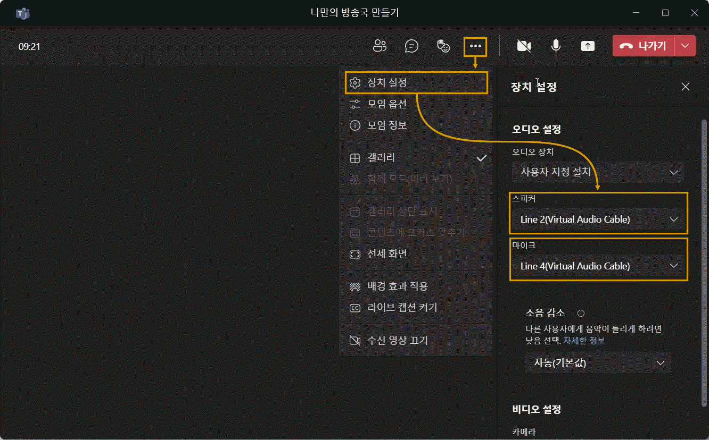Open the participants people icon
This screenshot has width=709, height=440.
[x=380, y=46]
